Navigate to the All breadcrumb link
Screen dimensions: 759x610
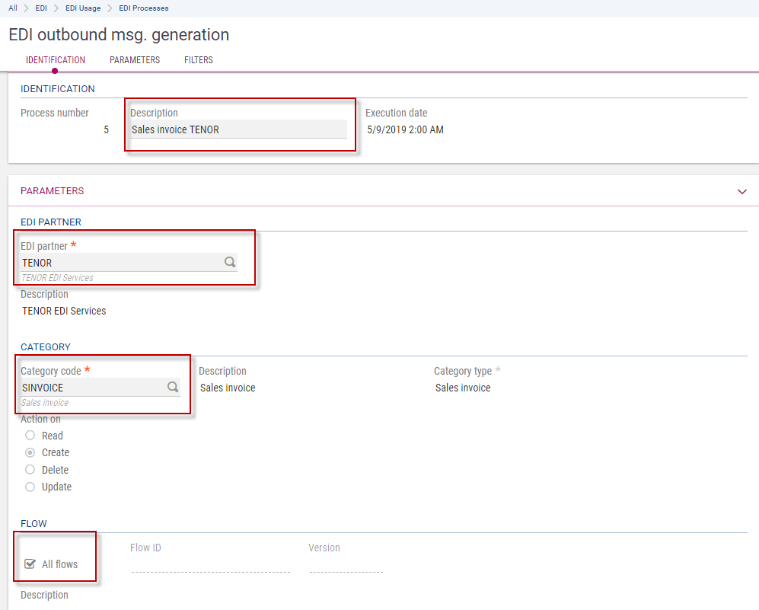click(x=13, y=8)
